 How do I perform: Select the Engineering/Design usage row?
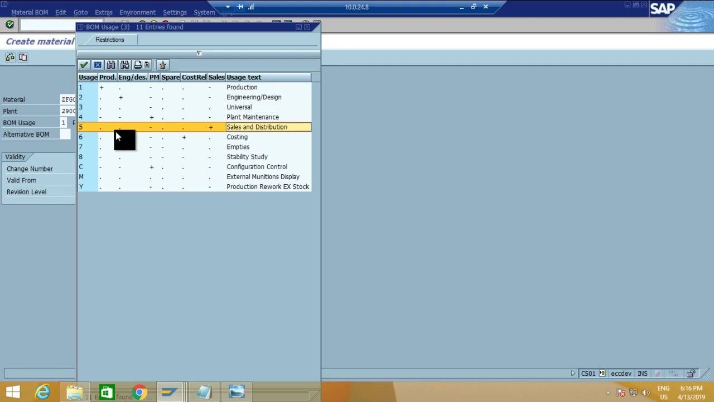point(194,97)
